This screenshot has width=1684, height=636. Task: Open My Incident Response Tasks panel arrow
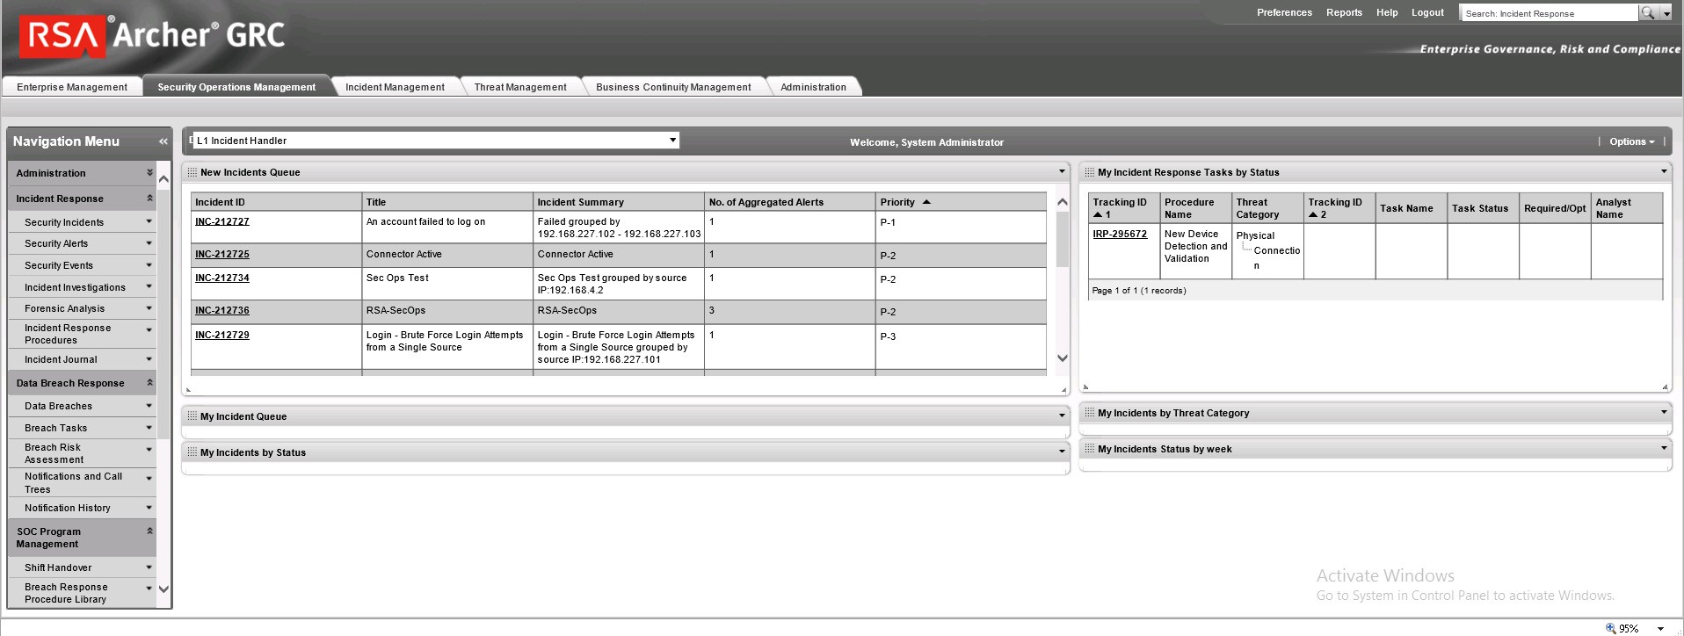click(x=1664, y=171)
